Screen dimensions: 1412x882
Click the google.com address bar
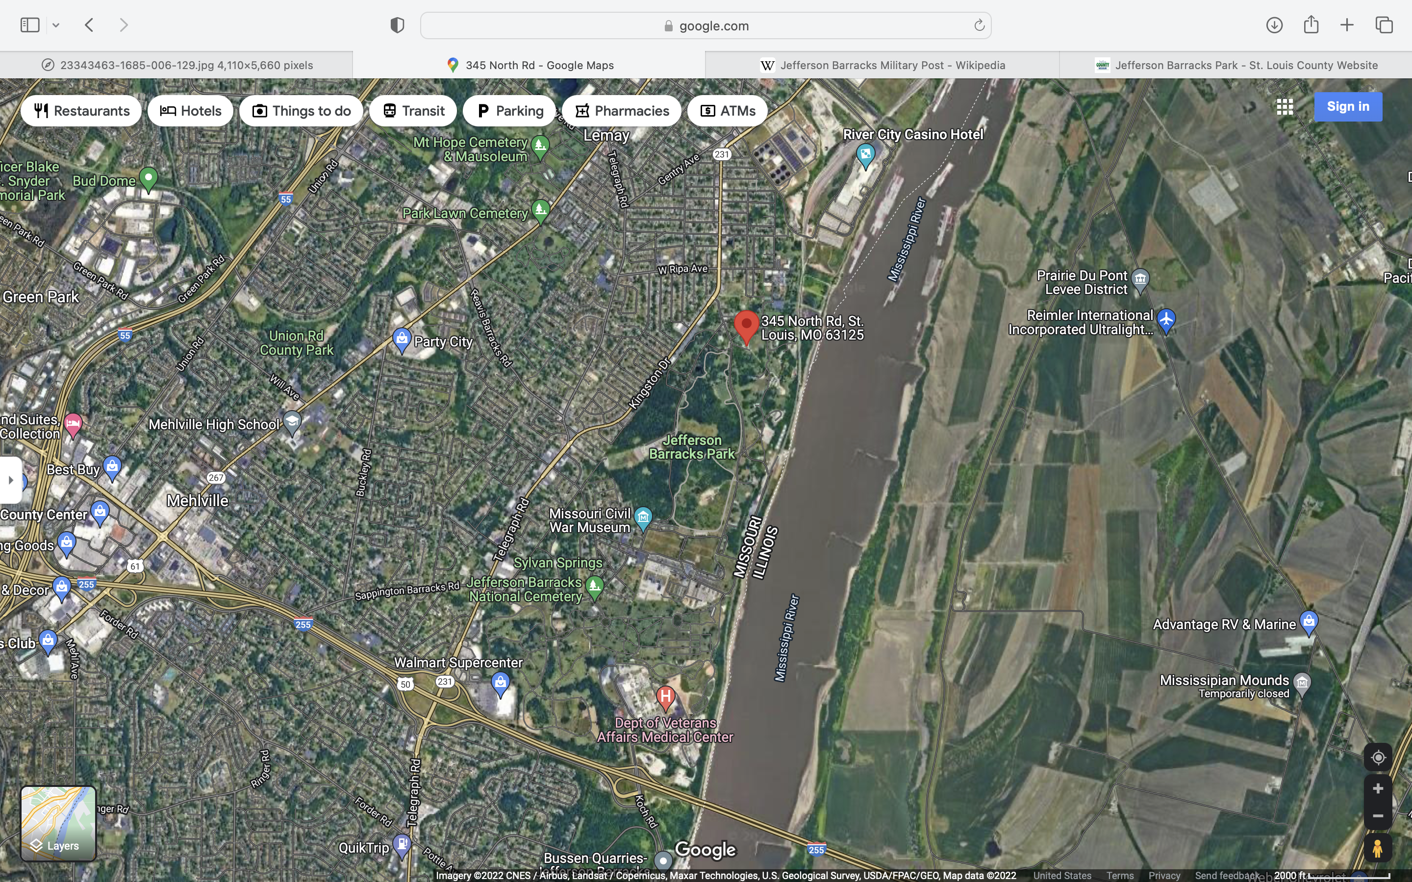[706, 25]
